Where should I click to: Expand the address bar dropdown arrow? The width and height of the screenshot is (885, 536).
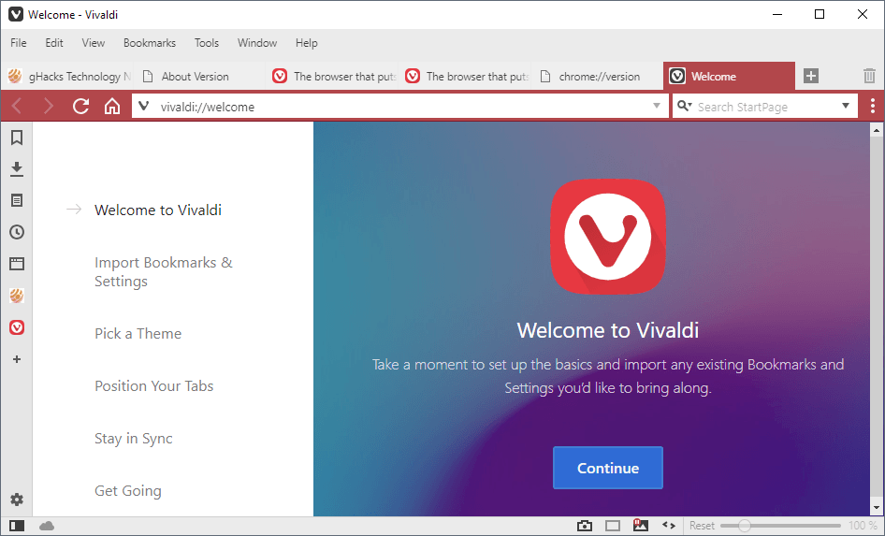coord(657,106)
